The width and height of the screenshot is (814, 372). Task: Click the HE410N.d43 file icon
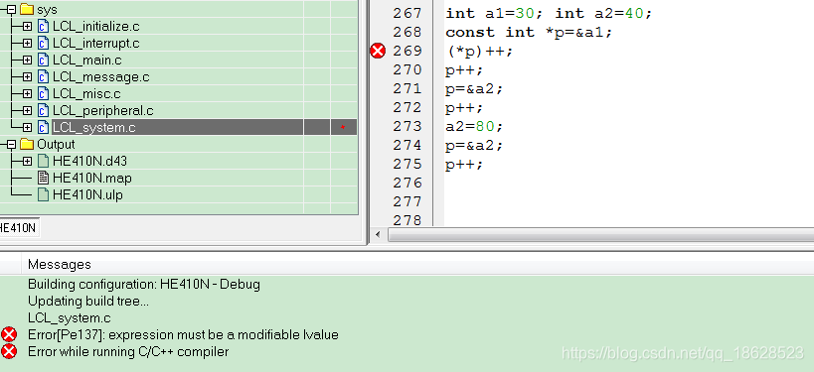[x=44, y=161]
